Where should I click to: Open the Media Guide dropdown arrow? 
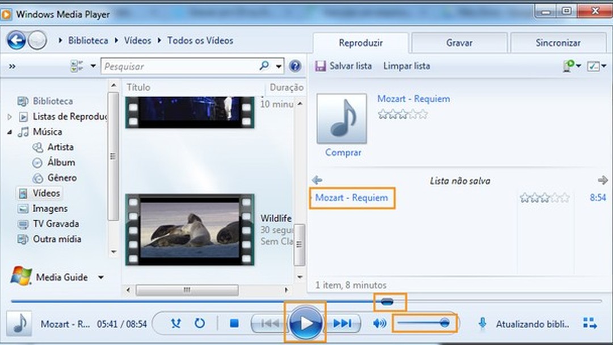(x=100, y=277)
